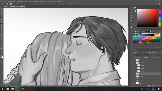
Task: Toggle visibility of layer Слой 37
Action: point(134,65)
